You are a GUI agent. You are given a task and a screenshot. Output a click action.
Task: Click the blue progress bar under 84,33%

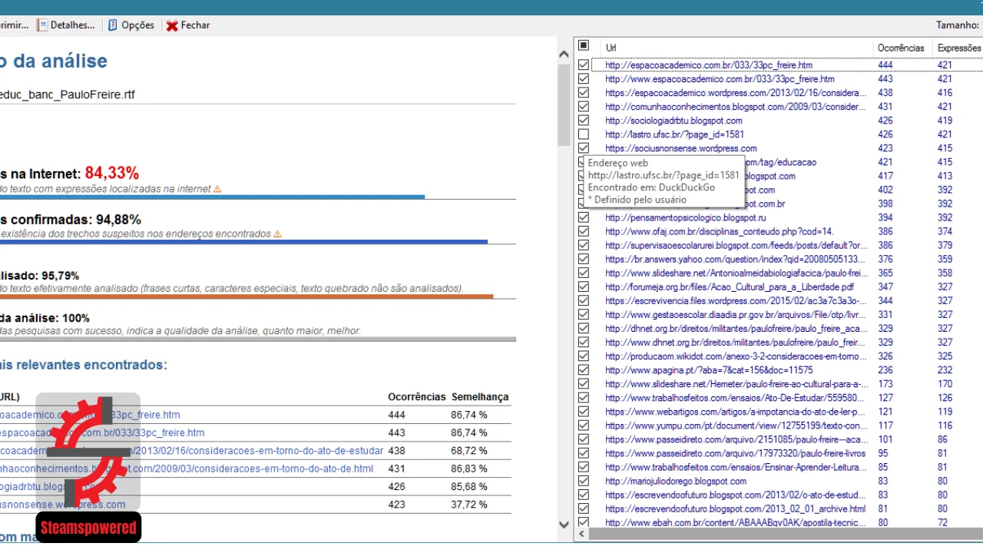[x=212, y=197]
